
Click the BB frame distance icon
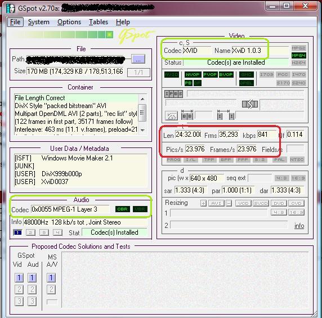pos(187,115)
